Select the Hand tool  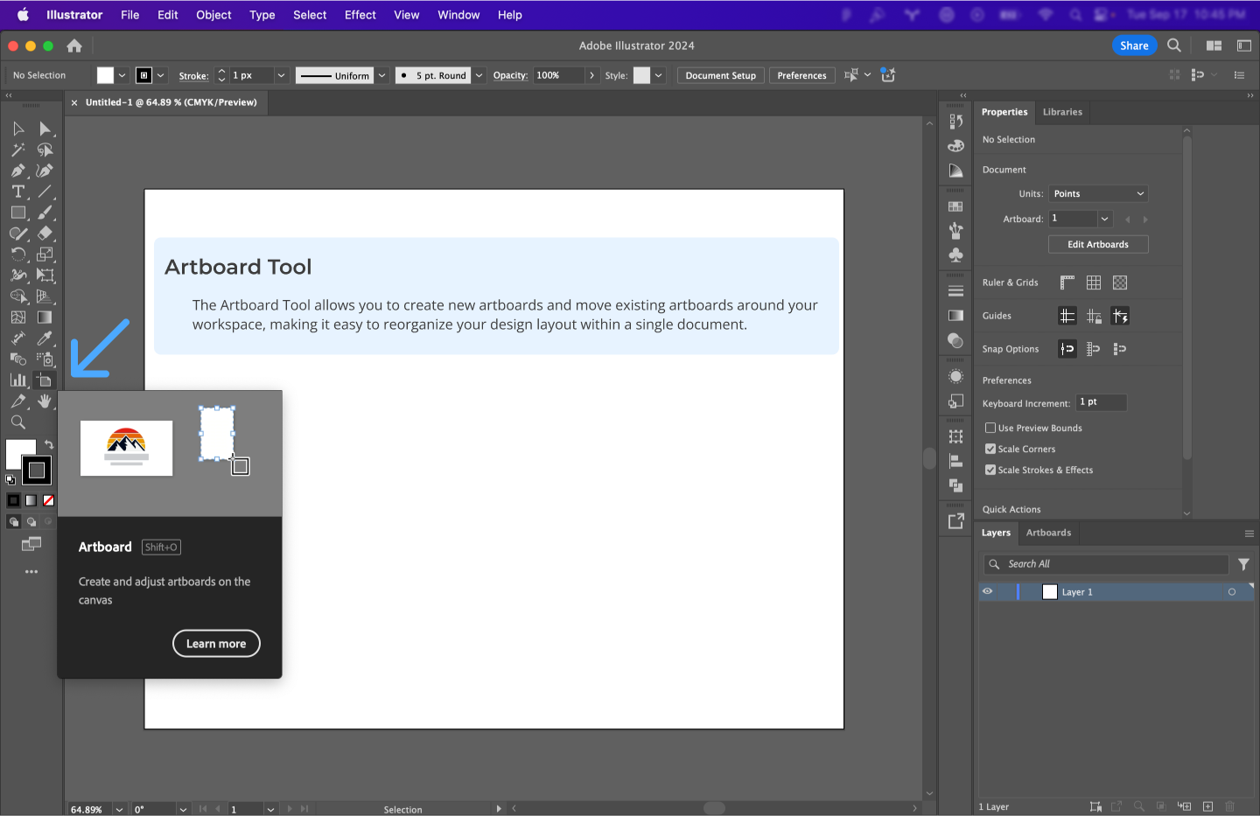(45, 401)
